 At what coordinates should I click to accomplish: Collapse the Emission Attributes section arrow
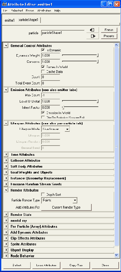point(6,90)
